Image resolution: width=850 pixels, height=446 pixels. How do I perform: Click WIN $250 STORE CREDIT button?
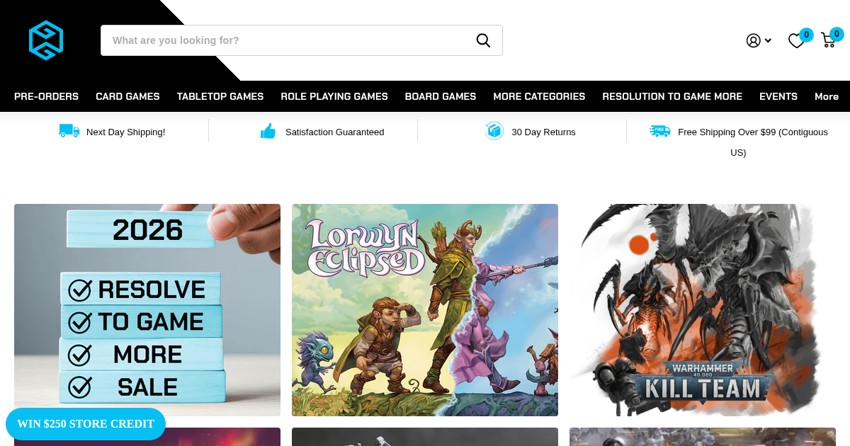[x=86, y=424]
